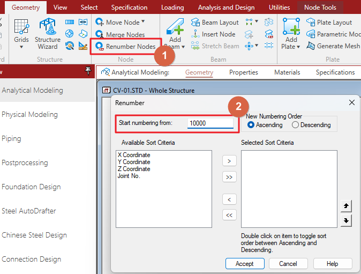Select the Descending numbering order
This screenshot has height=274, width=361.
click(295, 125)
